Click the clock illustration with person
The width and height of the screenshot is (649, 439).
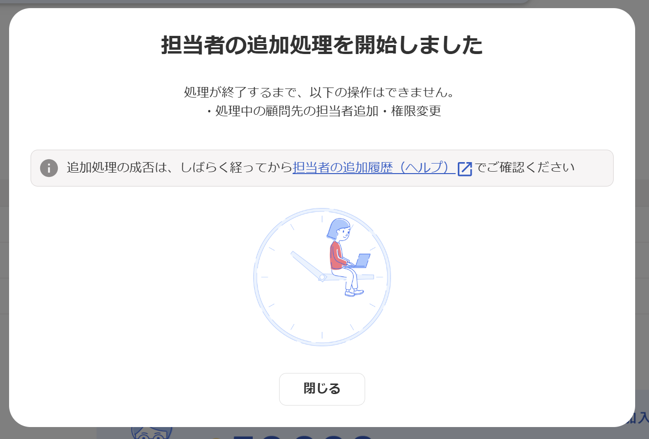(x=322, y=277)
